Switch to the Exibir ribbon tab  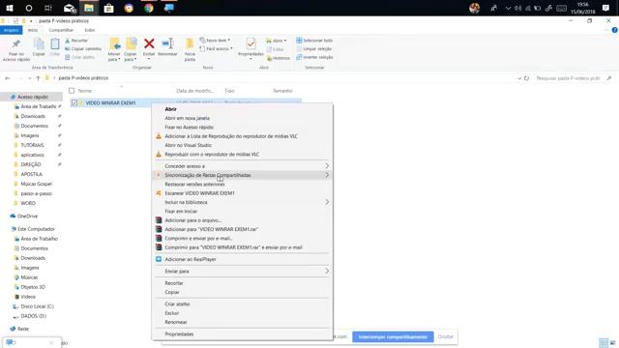pos(90,30)
